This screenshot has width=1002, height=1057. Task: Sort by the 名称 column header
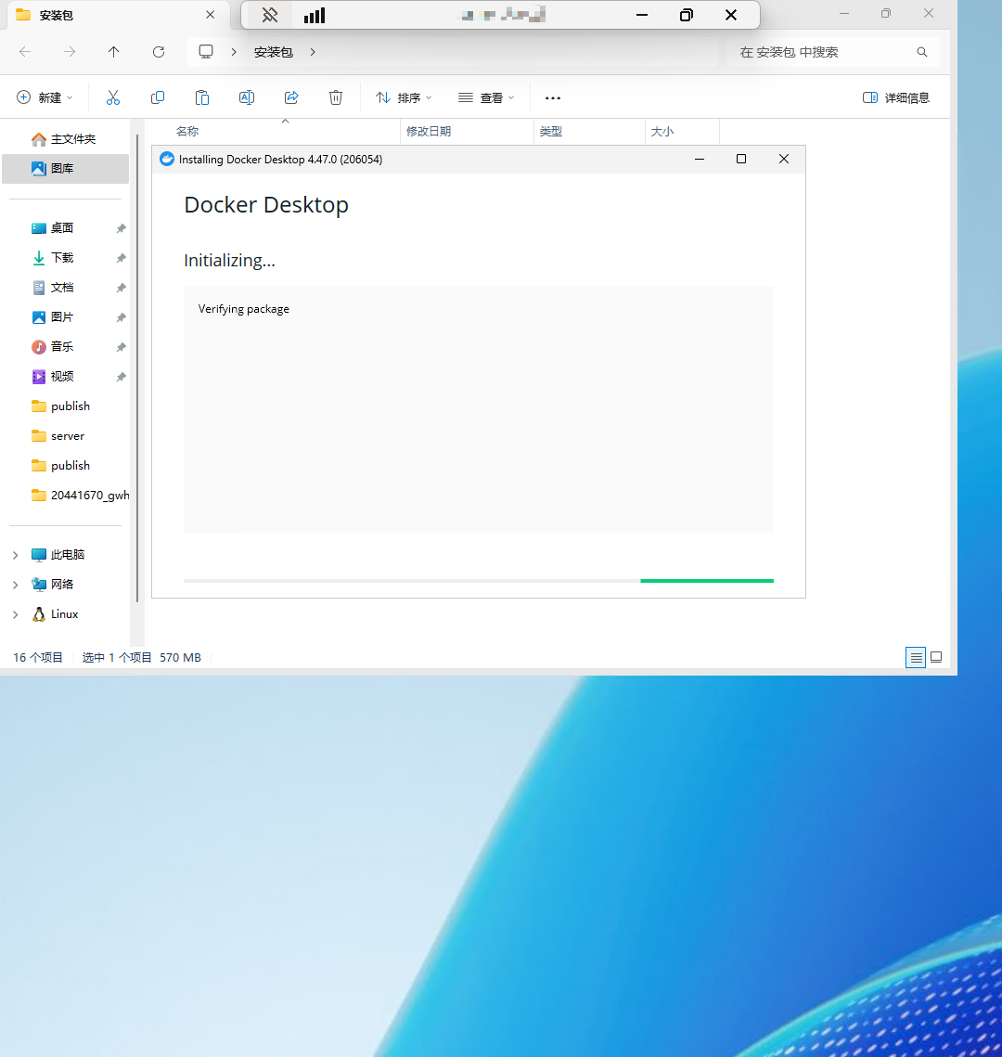coord(273,132)
